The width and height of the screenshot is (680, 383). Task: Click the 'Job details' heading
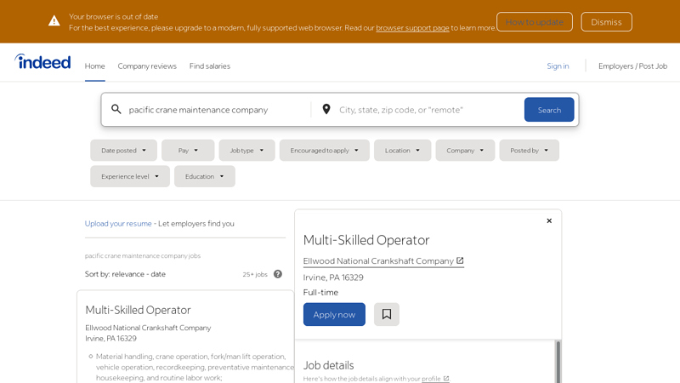(x=328, y=365)
